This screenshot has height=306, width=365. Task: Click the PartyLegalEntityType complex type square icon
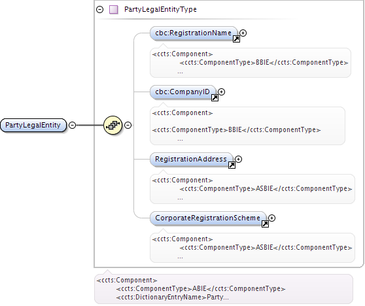(x=114, y=10)
